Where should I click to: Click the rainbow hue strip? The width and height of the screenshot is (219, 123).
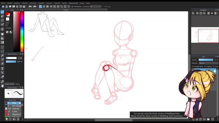(x=22, y=31)
